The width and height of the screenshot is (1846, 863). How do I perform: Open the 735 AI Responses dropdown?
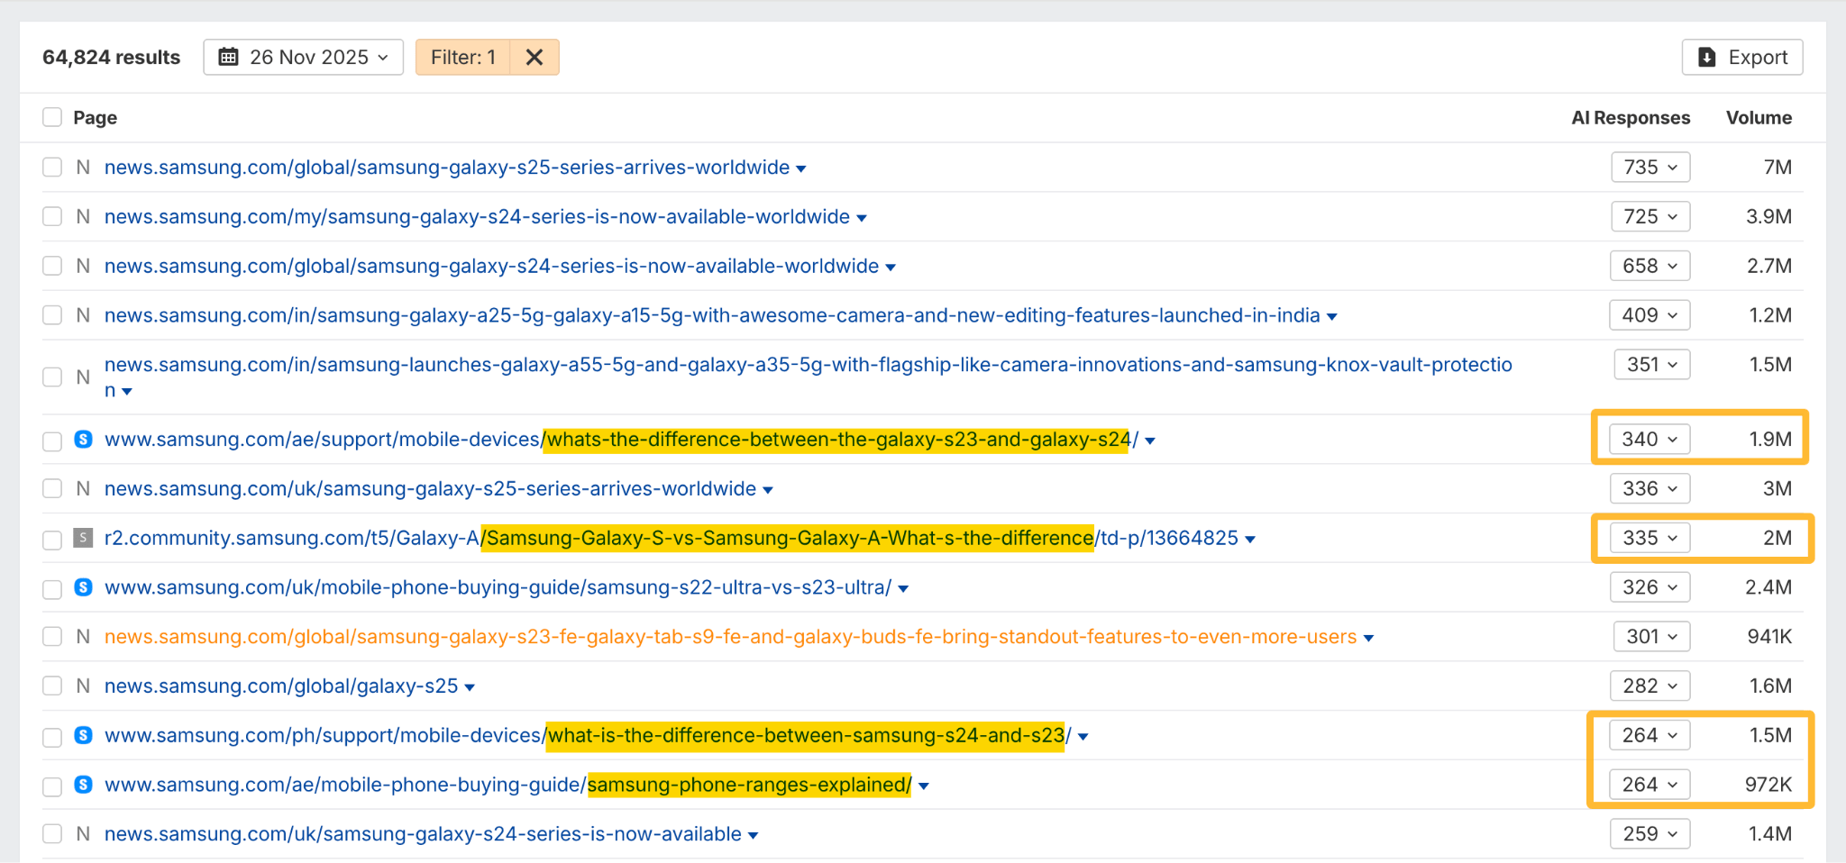click(x=1650, y=167)
